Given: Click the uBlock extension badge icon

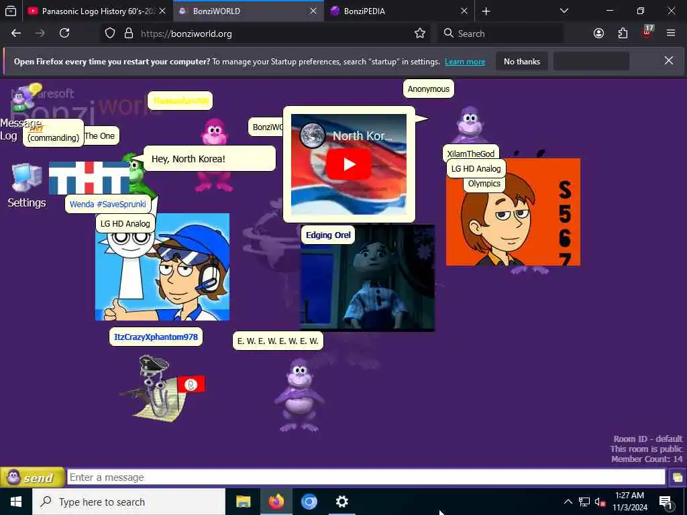Looking at the screenshot, I should pos(647,32).
